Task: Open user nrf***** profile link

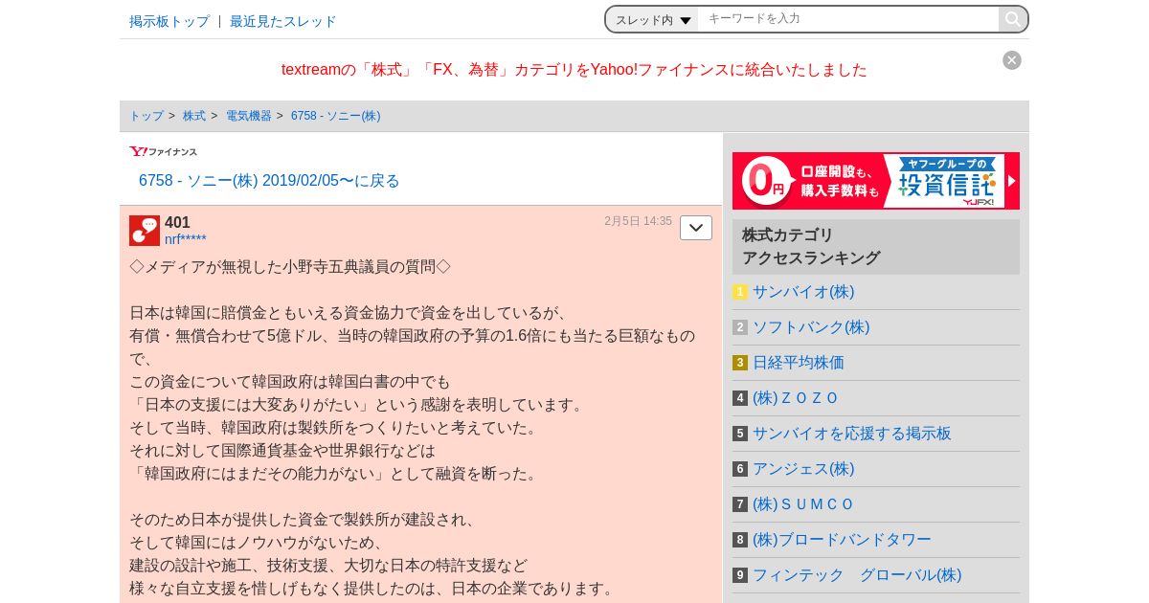Action: (x=186, y=239)
